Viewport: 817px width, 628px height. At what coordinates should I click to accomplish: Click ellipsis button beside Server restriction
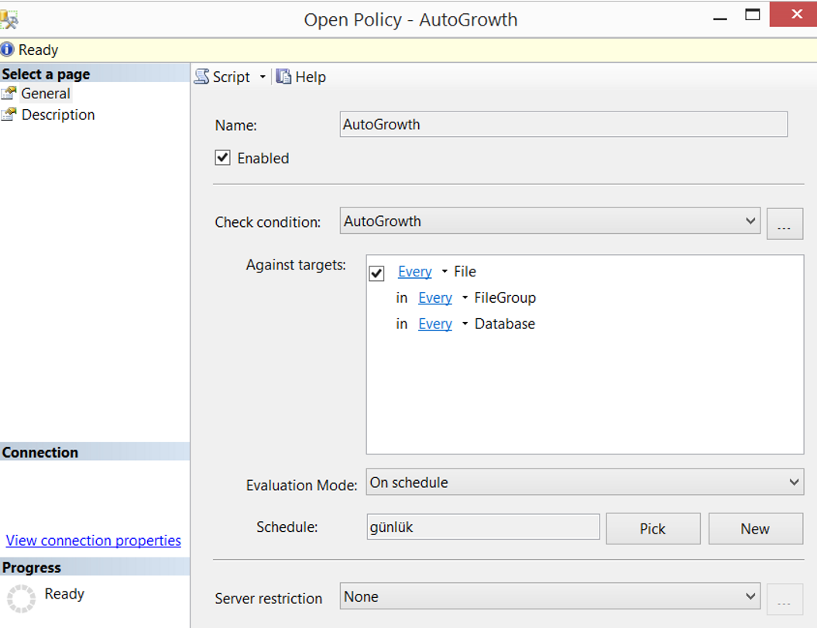pos(784,599)
